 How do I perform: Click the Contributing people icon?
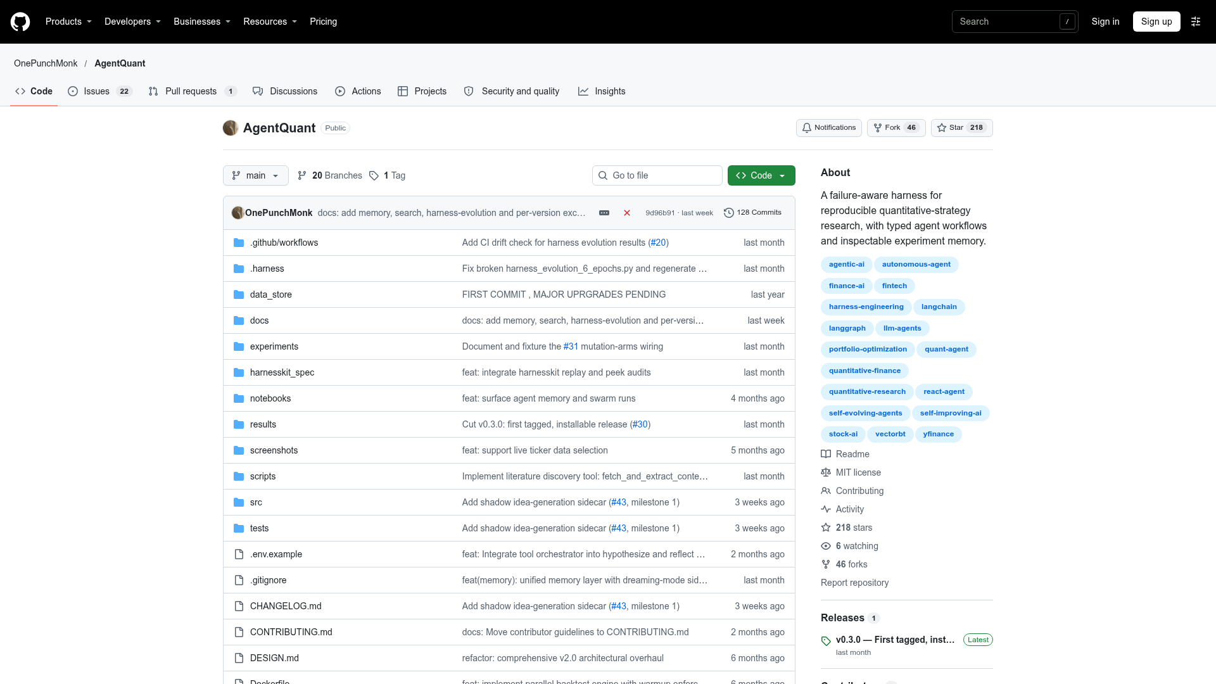(x=826, y=491)
